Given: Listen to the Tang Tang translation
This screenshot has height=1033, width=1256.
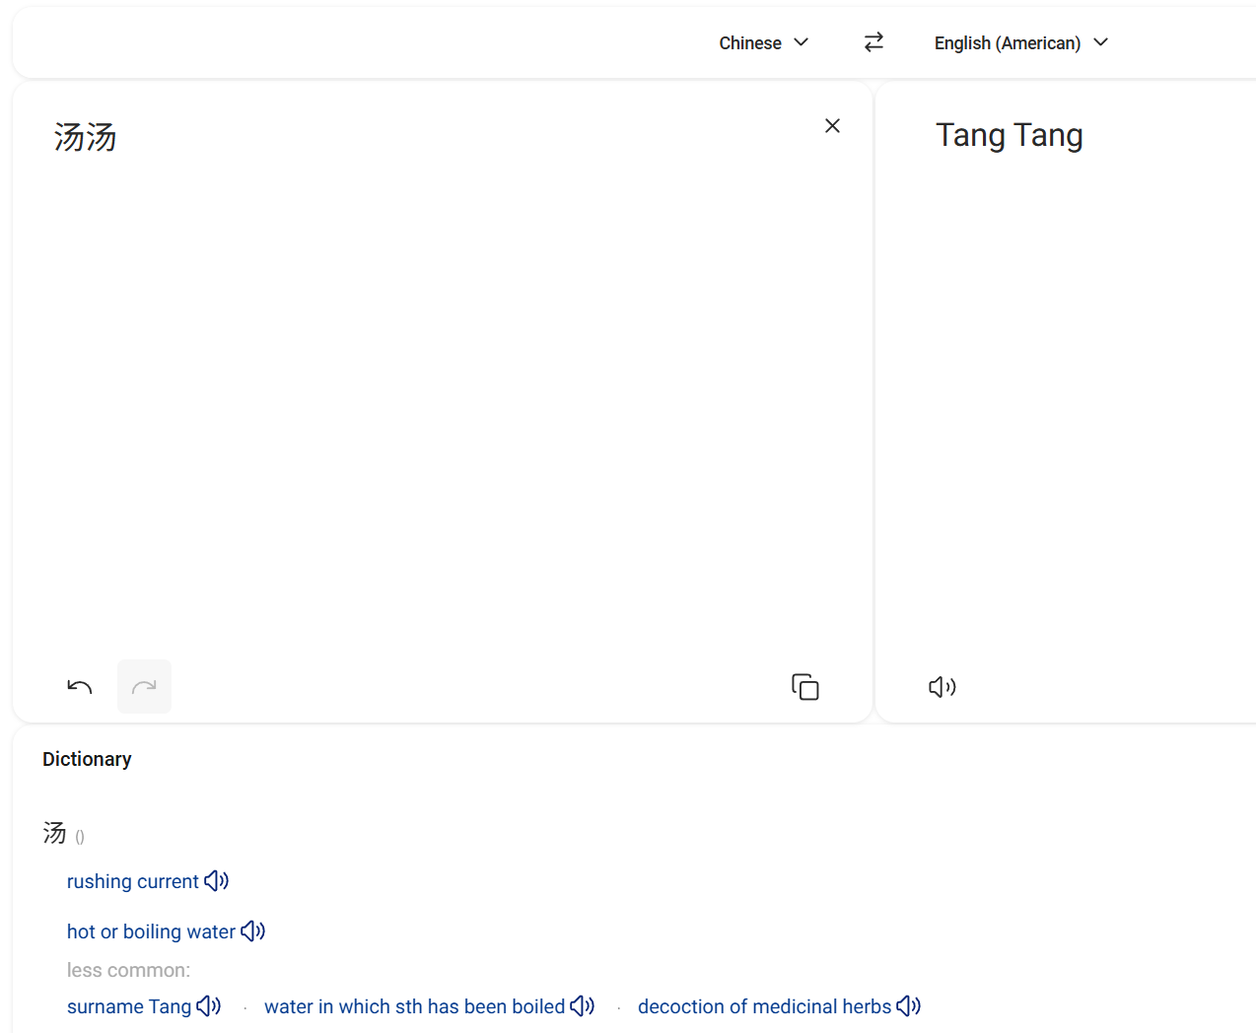Looking at the screenshot, I should (942, 687).
